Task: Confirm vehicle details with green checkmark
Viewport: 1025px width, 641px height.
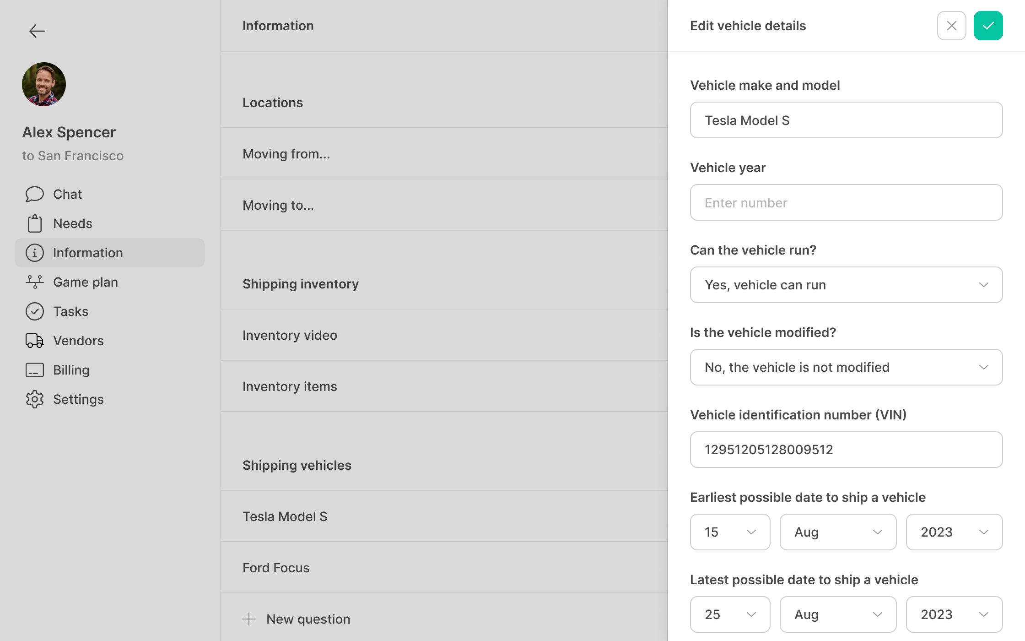Action: click(988, 26)
